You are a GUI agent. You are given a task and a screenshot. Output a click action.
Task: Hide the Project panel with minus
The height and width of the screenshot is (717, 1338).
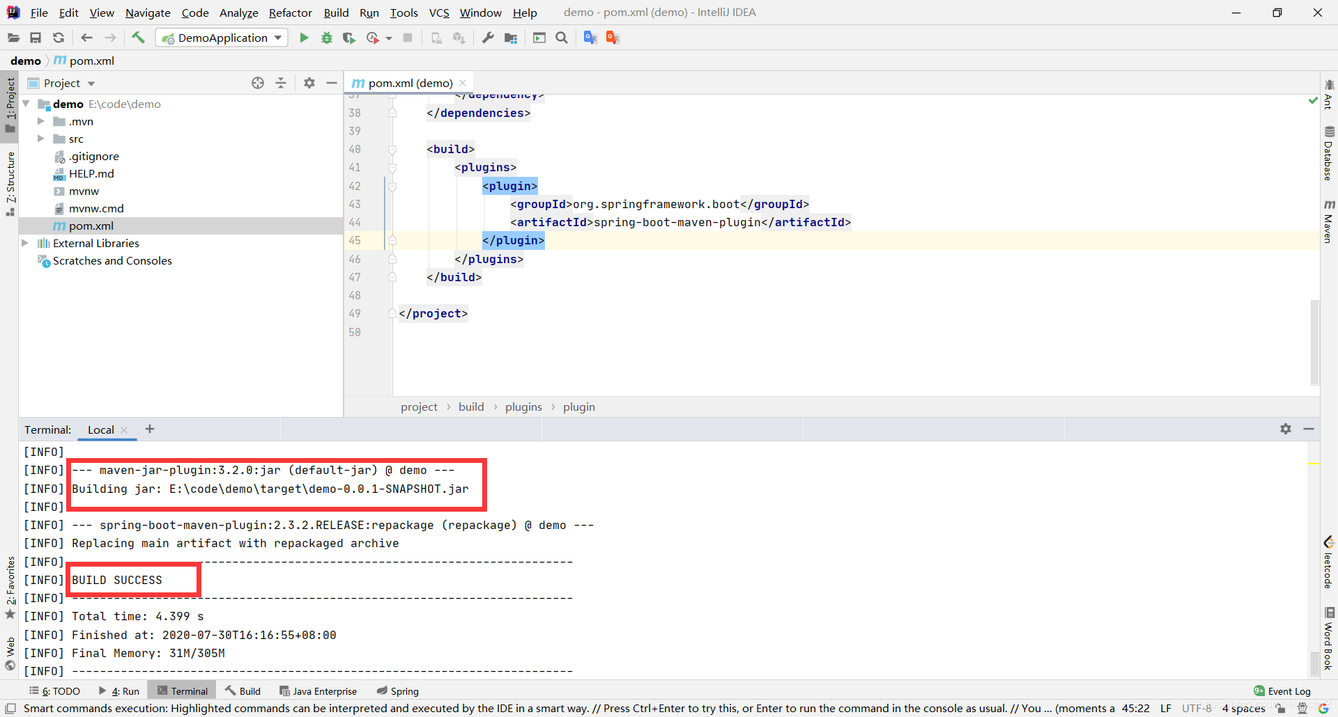(332, 83)
